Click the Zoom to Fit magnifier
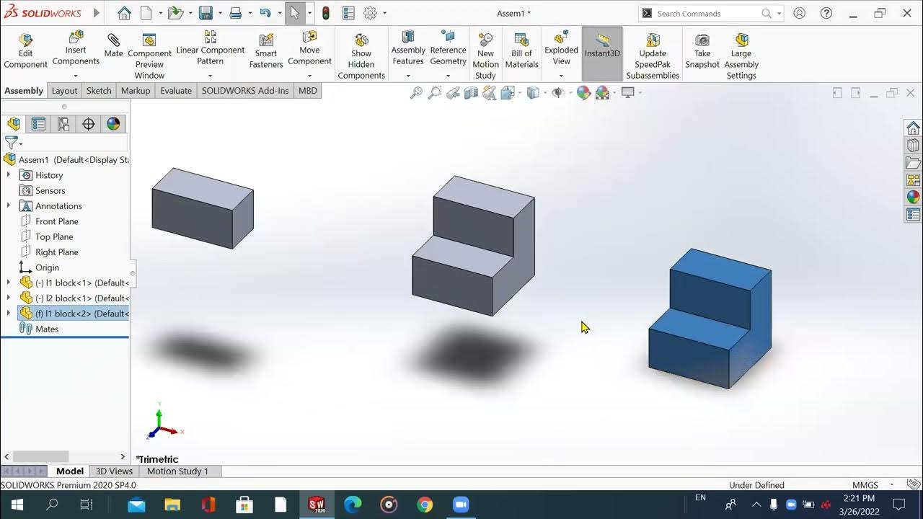 click(x=416, y=92)
